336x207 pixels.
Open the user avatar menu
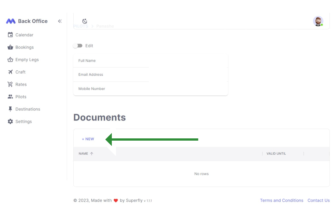click(x=318, y=21)
